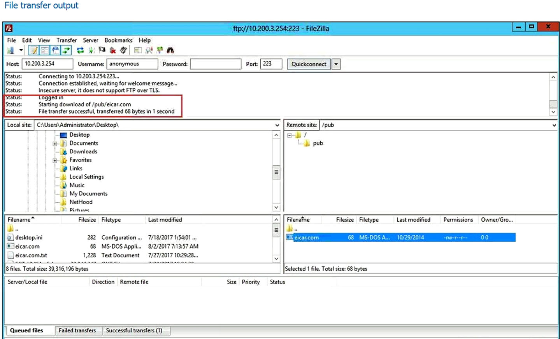The image size is (560, 339).
Task: Collapse the remote root folder node
Action: [289, 136]
